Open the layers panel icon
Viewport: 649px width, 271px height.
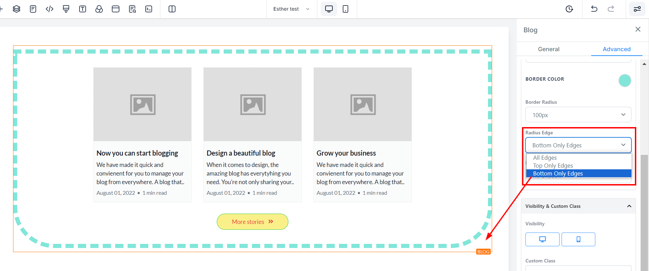[x=16, y=9]
